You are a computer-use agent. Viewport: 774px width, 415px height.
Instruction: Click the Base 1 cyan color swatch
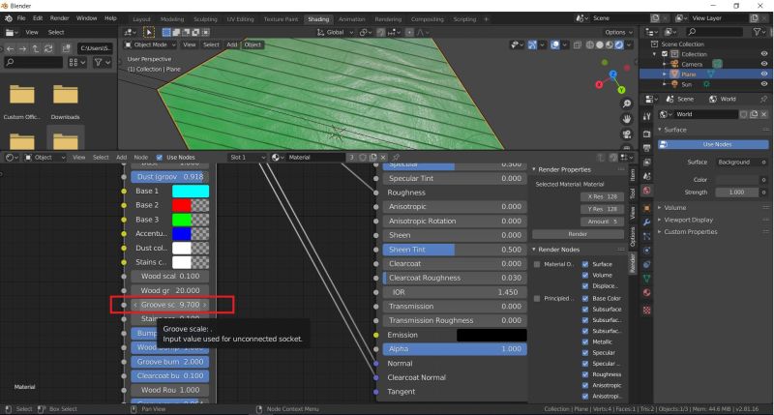pyautogui.click(x=191, y=192)
